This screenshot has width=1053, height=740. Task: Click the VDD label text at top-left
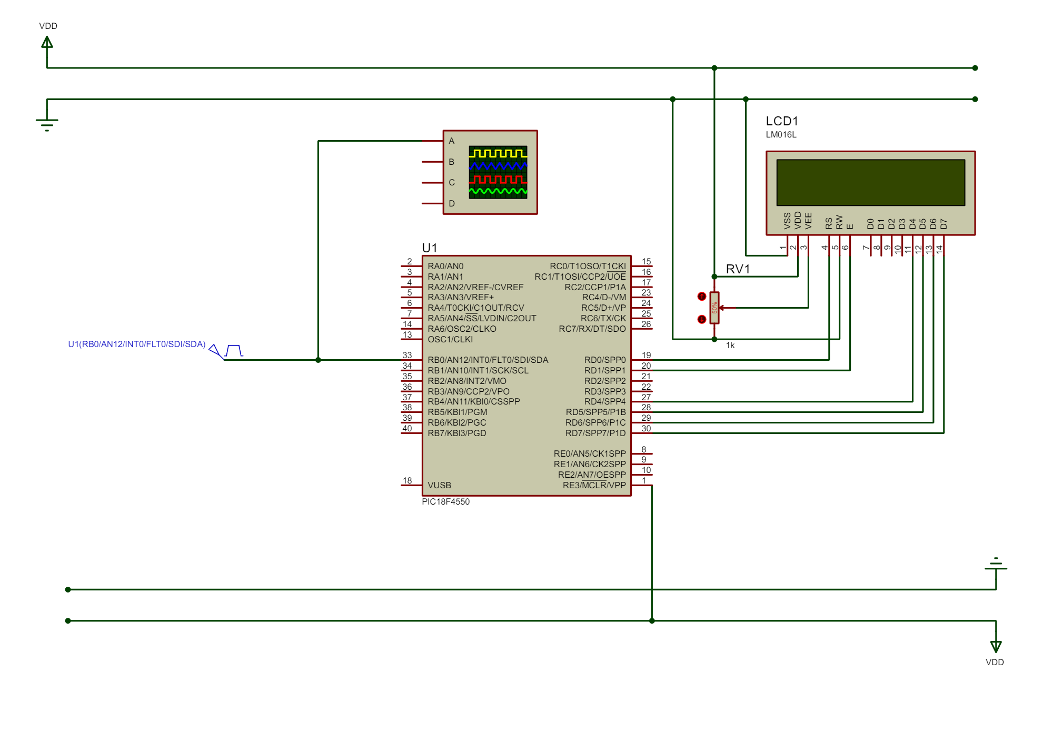[x=48, y=26]
